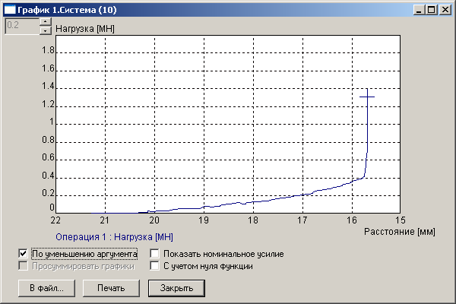
Task: Click the 'Печать' button to print
Action: click(112, 288)
